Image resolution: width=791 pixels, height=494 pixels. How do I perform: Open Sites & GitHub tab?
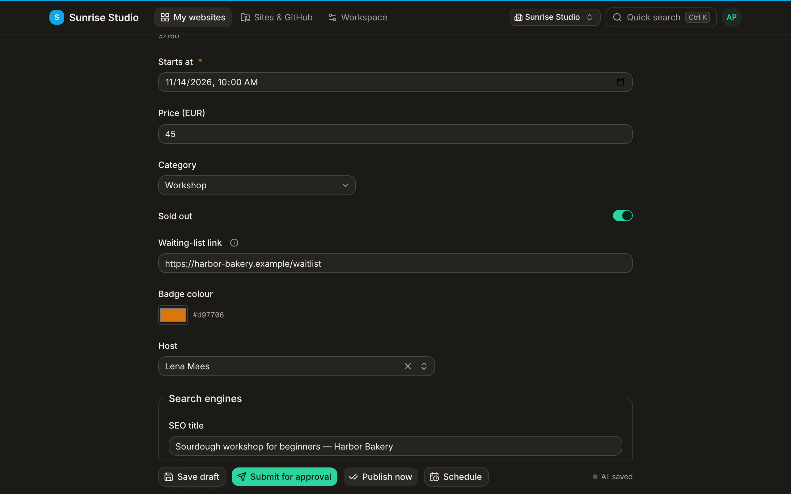click(277, 17)
